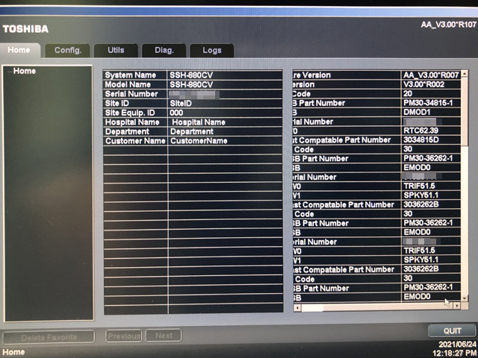
Task: Click the 'AA_V3.00*R007' version cell
Action: [431, 75]
